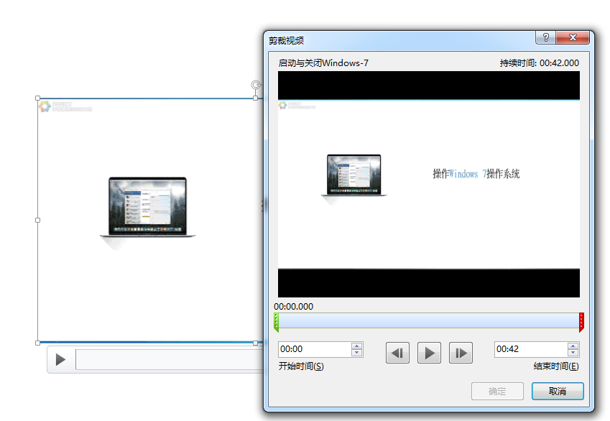Focus the end time field showing 00:42
This screenshot has height=421, width=610.
531,349
